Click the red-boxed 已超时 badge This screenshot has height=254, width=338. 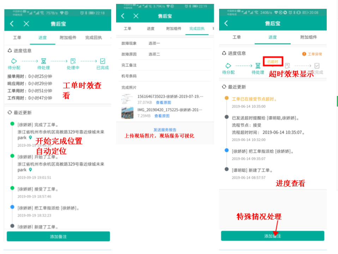pos(272,62)
